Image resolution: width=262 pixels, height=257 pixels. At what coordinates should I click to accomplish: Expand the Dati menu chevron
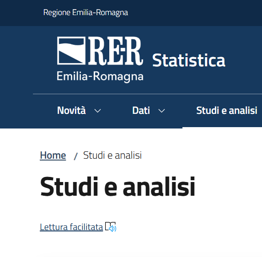(x=161, y=111)
